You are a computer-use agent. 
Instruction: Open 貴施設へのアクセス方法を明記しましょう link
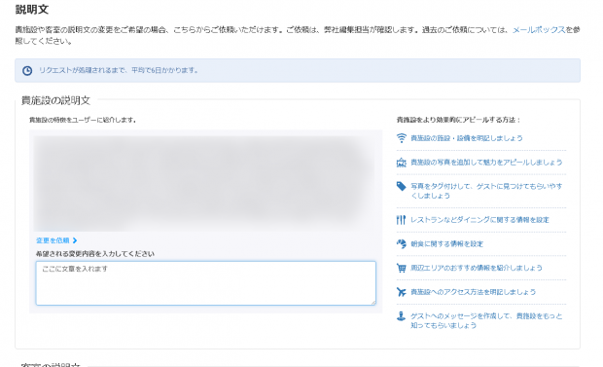coord(473,292)
